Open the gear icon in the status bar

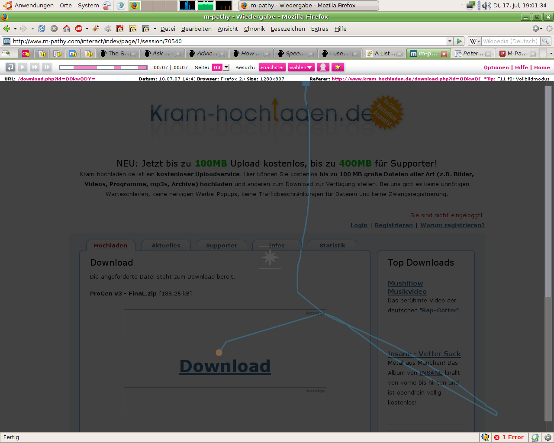pos(548,437)
